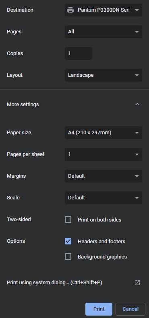Click the Margins dropdown arrow
This screenshot has width=149, height=318.
(137, 176)
